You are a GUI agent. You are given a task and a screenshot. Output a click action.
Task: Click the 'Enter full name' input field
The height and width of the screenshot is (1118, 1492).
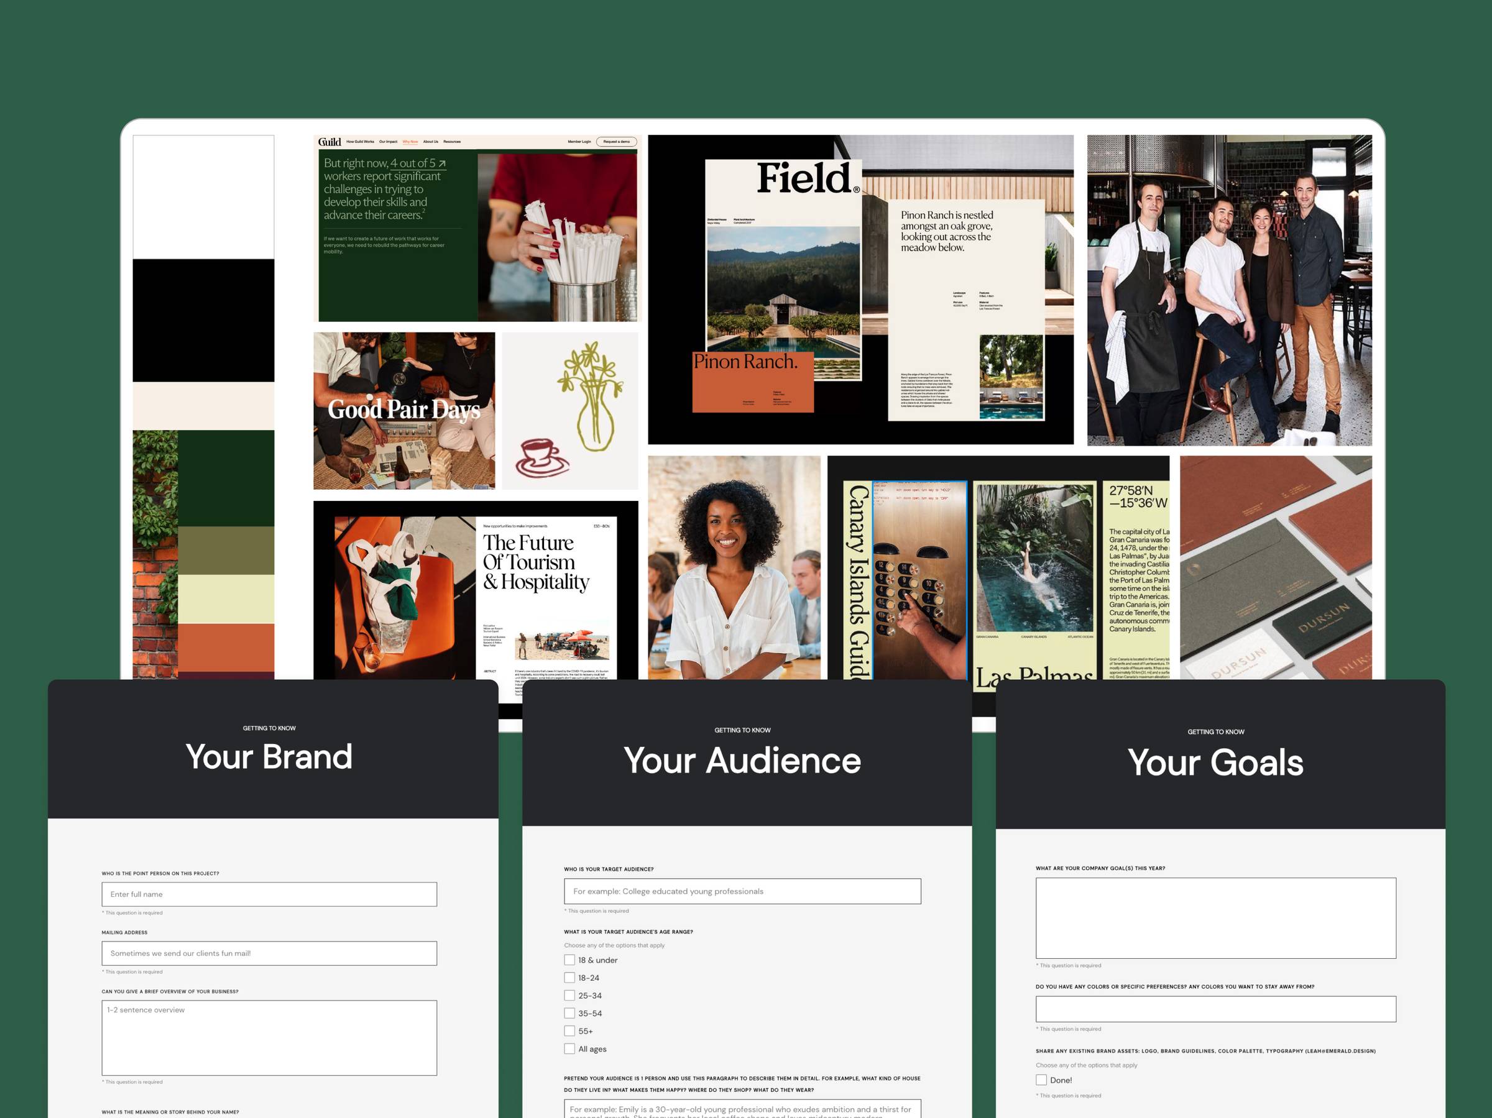269,894
